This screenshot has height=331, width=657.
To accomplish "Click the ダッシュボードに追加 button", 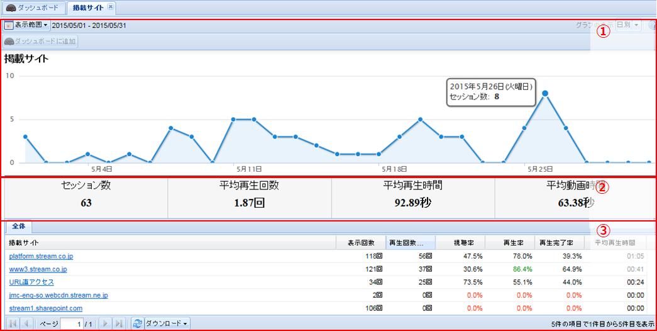I will click(40, 42).
